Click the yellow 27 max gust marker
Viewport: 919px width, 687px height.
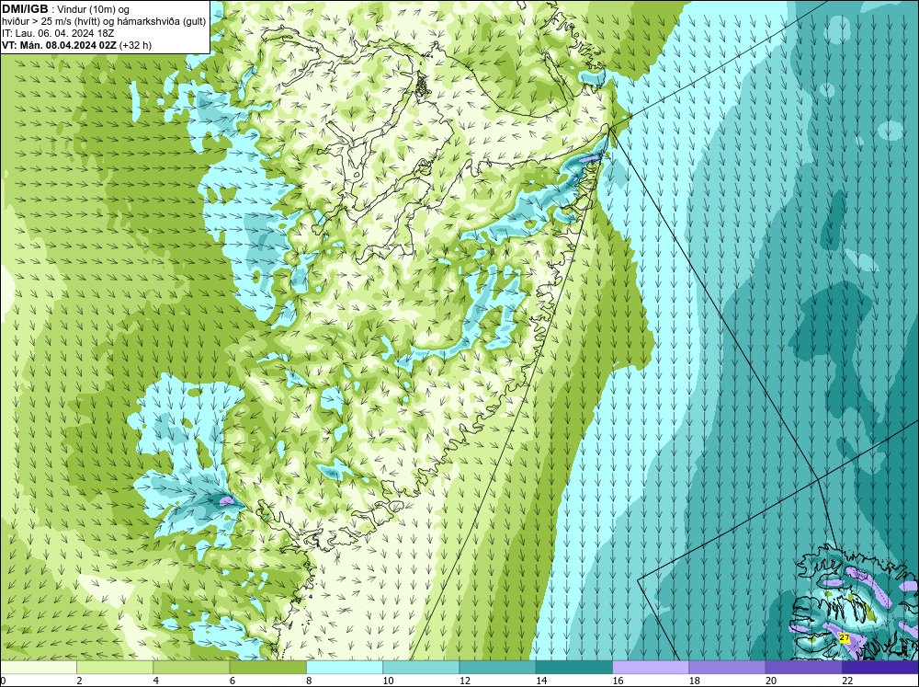(x=845, y=637)
